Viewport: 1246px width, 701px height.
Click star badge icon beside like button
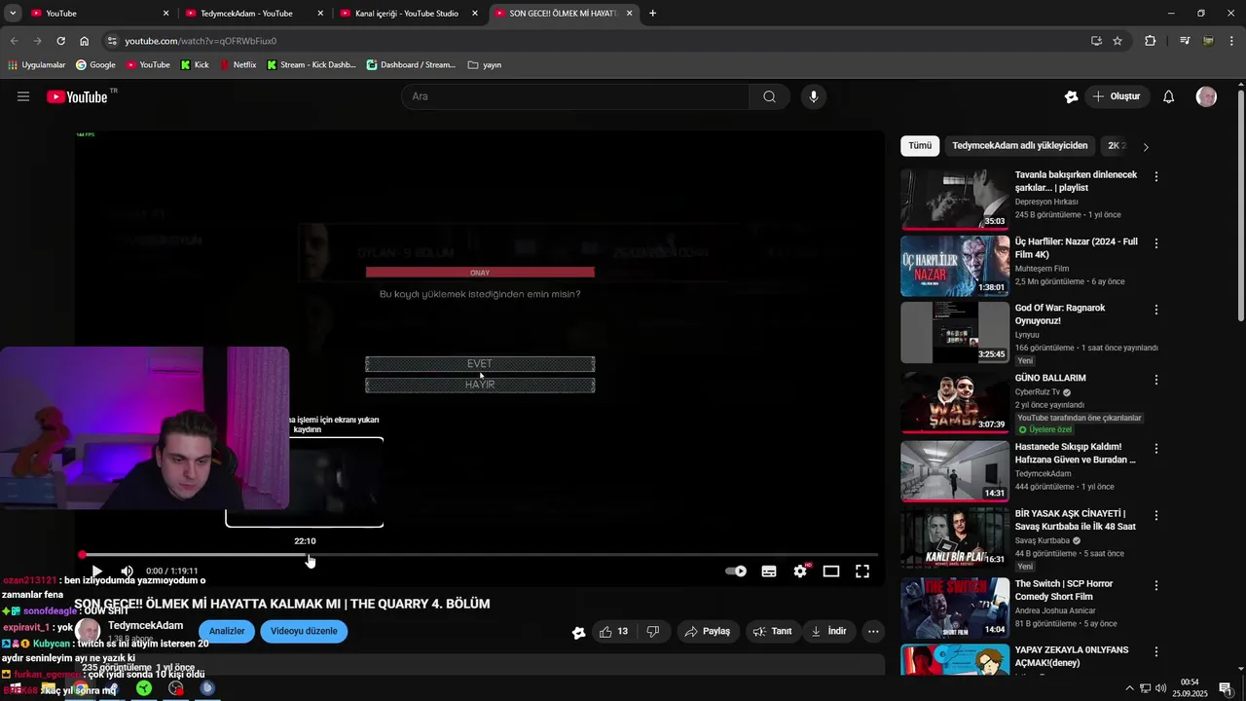[579, 632]
